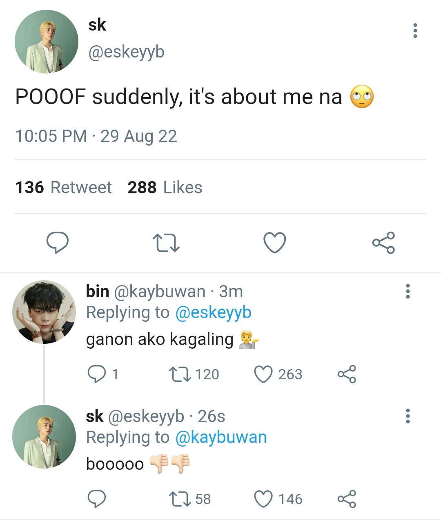This screenshot has width=441, height=520.
Task: Like the main tweet with the heart icon
Action: pos(274,243)
